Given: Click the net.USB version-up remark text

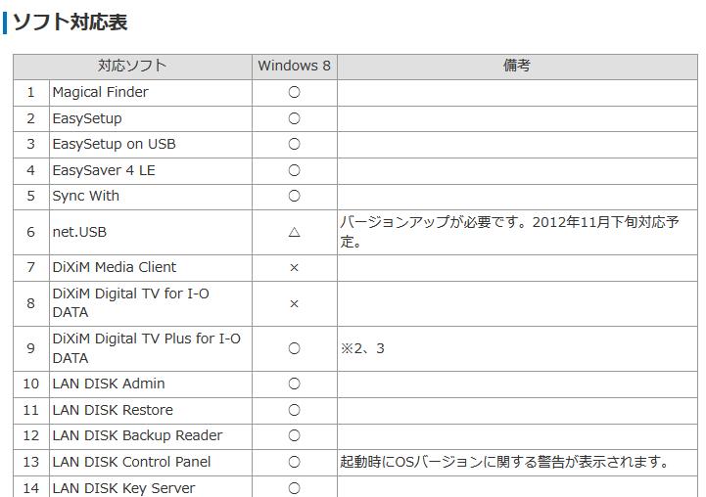Looking at the screenshot, I should tap(509, 232).
